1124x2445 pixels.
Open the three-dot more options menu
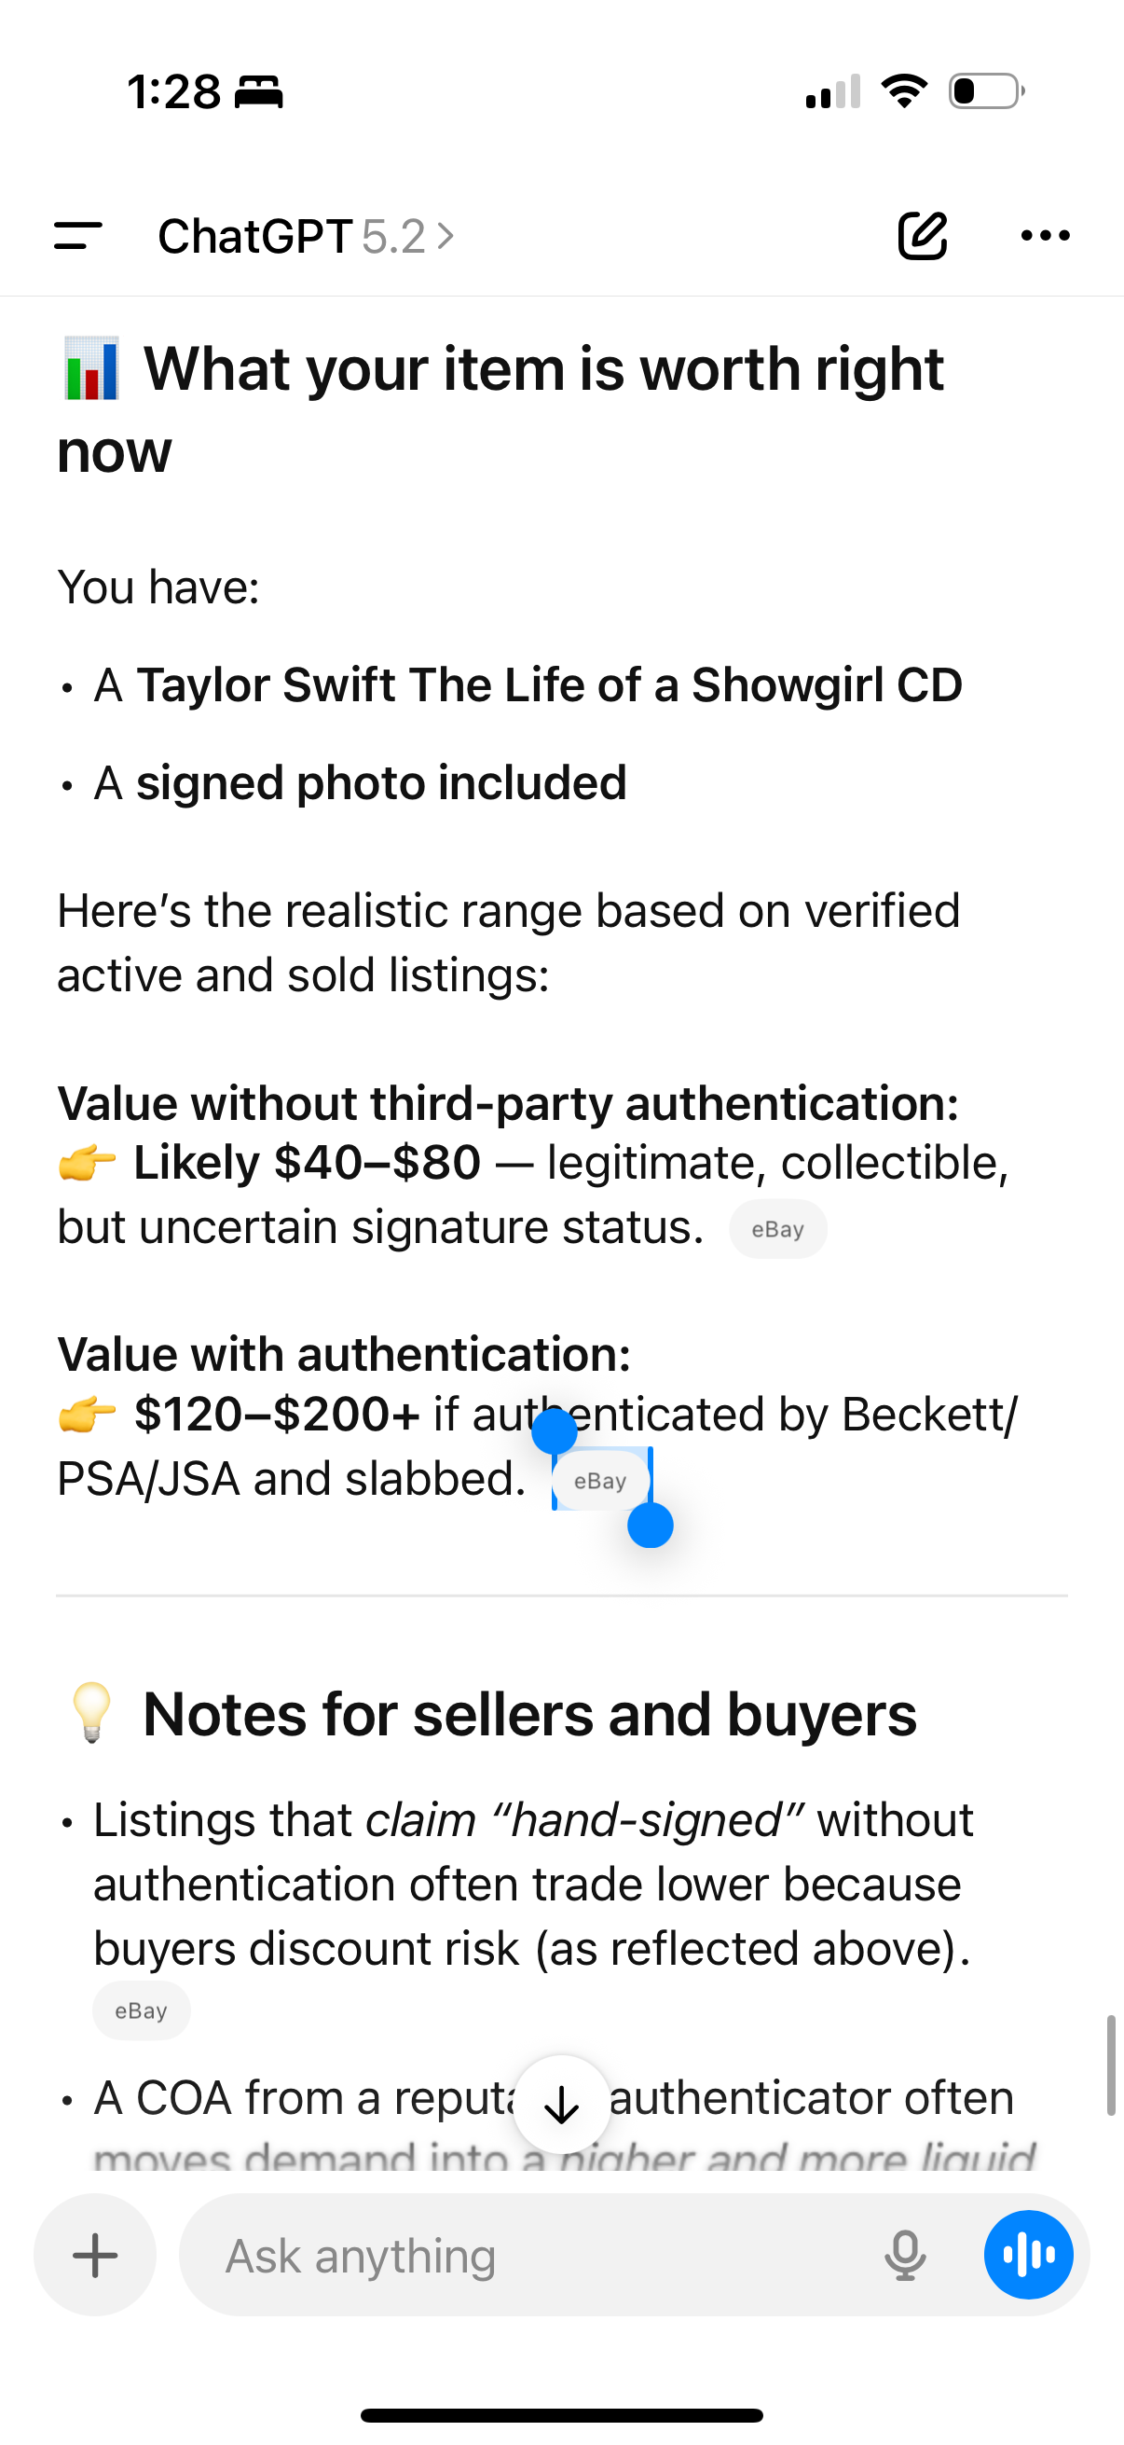tap(1046, 235)
